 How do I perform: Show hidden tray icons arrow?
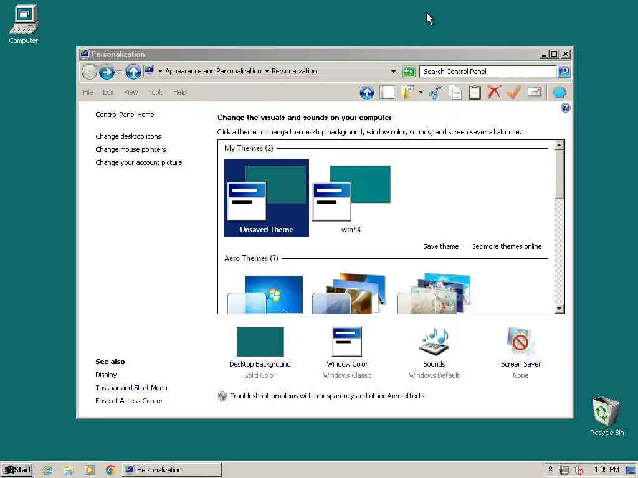pos(551,469)
